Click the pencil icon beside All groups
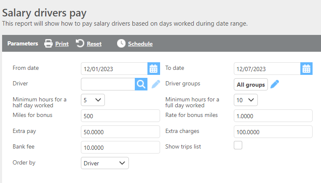This screenshot has width=321, height=183. click(x=275, y=84)
